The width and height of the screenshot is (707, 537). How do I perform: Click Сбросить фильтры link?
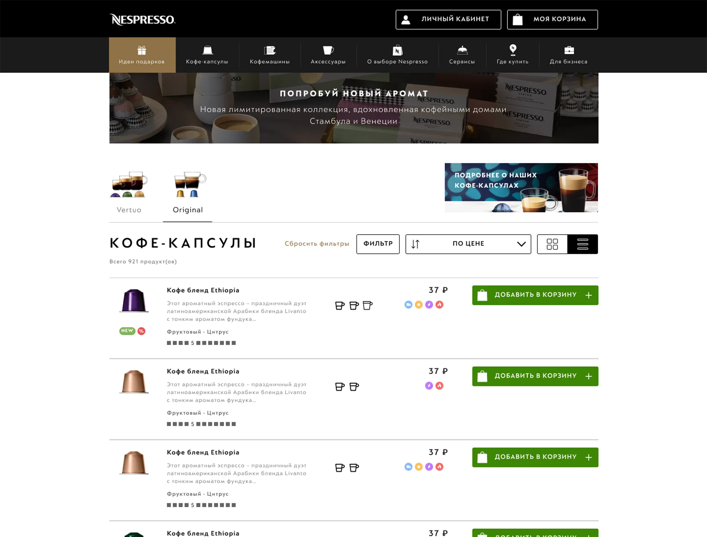[317, 244]
